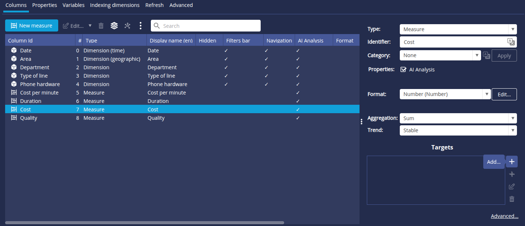Image resolution: width=525 pixels, height=226 pixels.
Task: Open the Trend dropdown showing Stable
Action: [458, 130]
